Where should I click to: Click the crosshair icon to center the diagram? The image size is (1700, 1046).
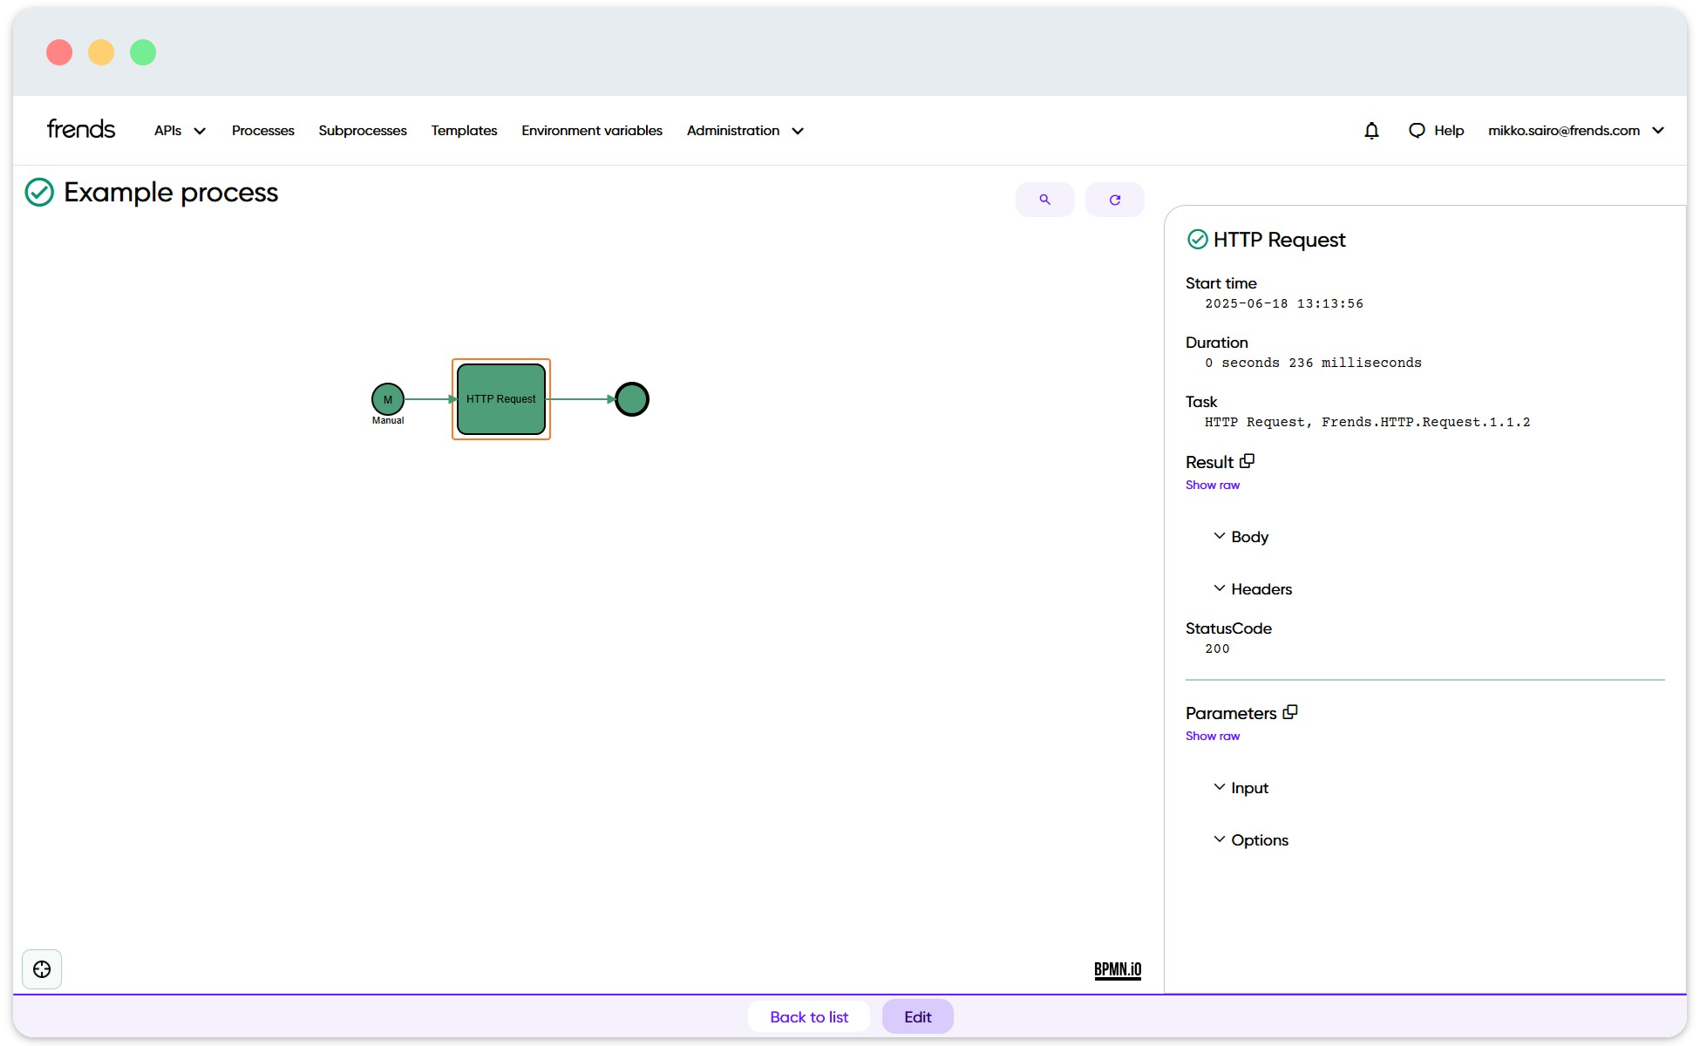point(41,968)
